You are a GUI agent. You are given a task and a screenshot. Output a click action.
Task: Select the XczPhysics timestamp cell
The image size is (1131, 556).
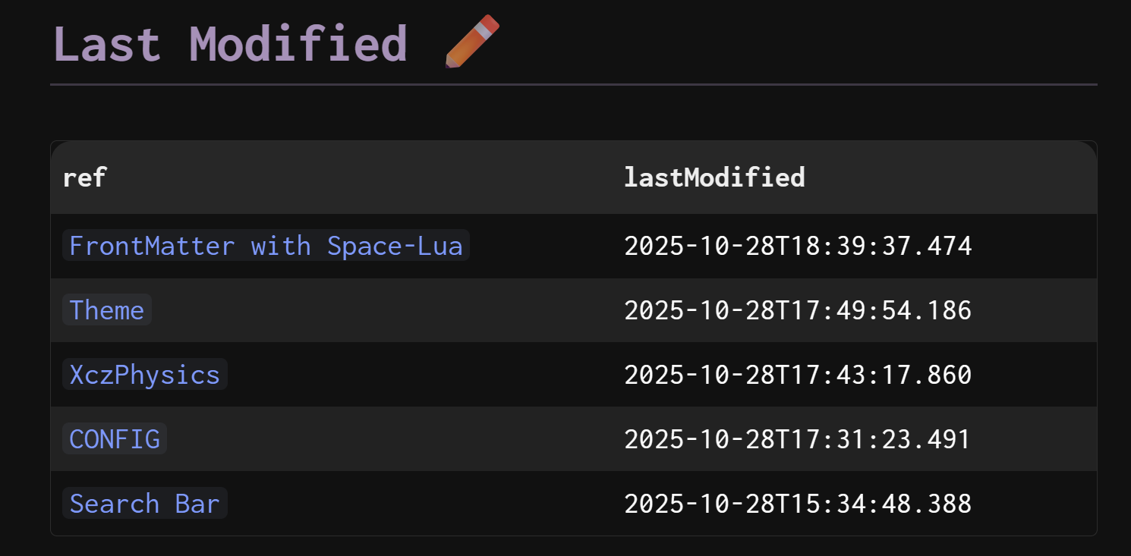(798, 375)
